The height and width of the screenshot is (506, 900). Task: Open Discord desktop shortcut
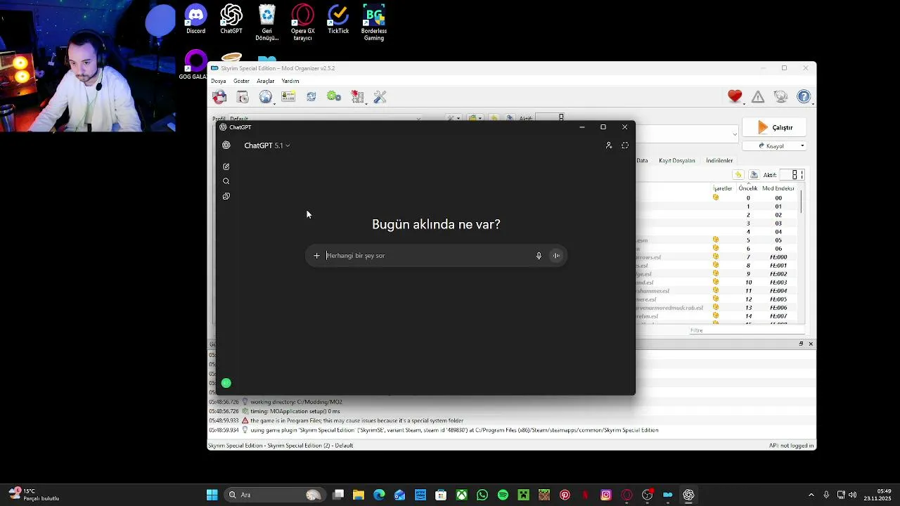[195, 20]
